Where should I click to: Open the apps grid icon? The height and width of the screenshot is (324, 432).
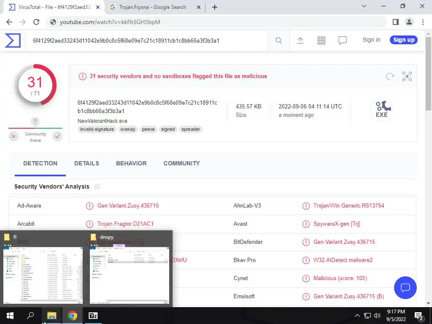point(321,40)
